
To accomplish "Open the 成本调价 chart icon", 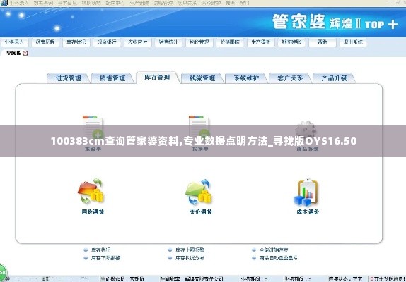I will [306, 192].
